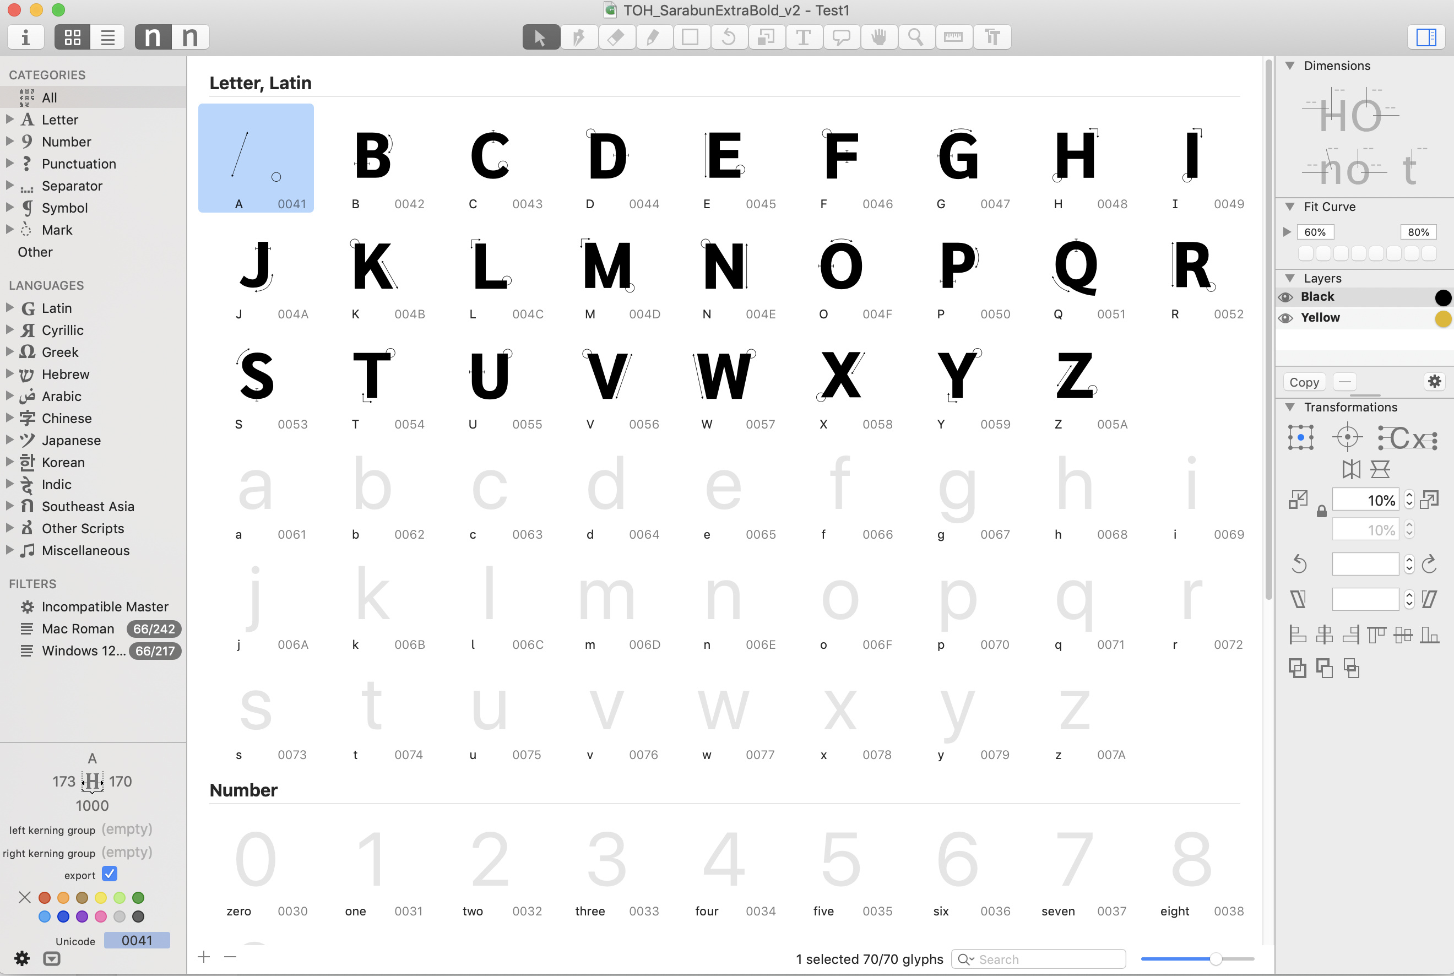The image size is (1454, 976).
Task: Toggle visibility of Black layer
Action: 1289,295
